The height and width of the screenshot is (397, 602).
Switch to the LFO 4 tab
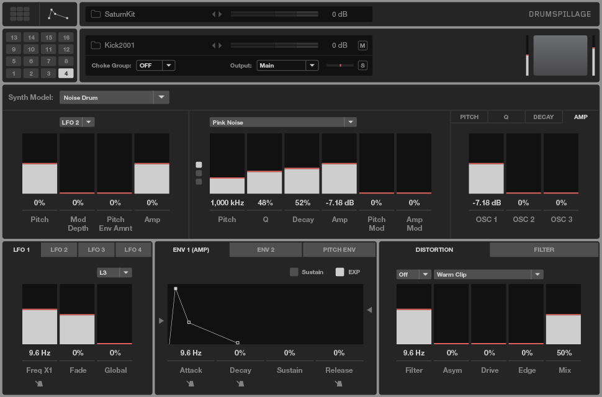tap(133, 250)
